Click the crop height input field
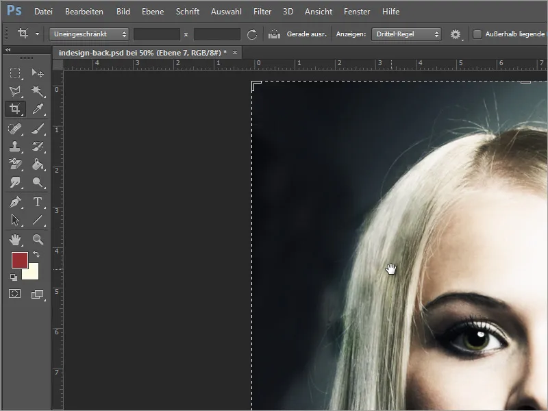The height and width of the screenshot is (411, 548). point(217,34)
